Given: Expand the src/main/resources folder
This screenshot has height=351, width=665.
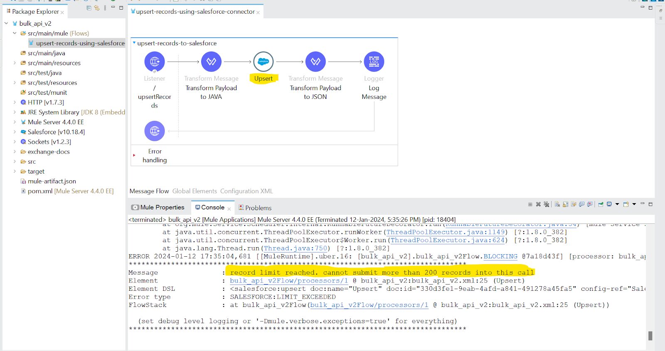Looking at the screenshot, I should [x=15, y=63].
